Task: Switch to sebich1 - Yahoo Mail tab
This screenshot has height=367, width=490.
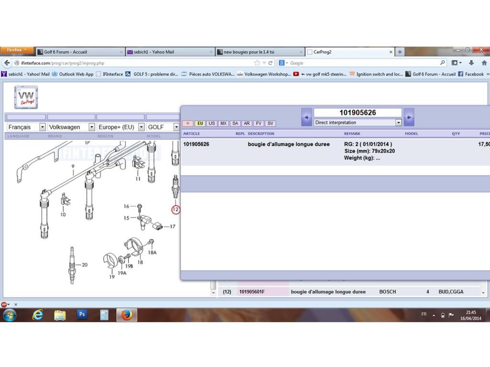Action: [x=170, y=52]
